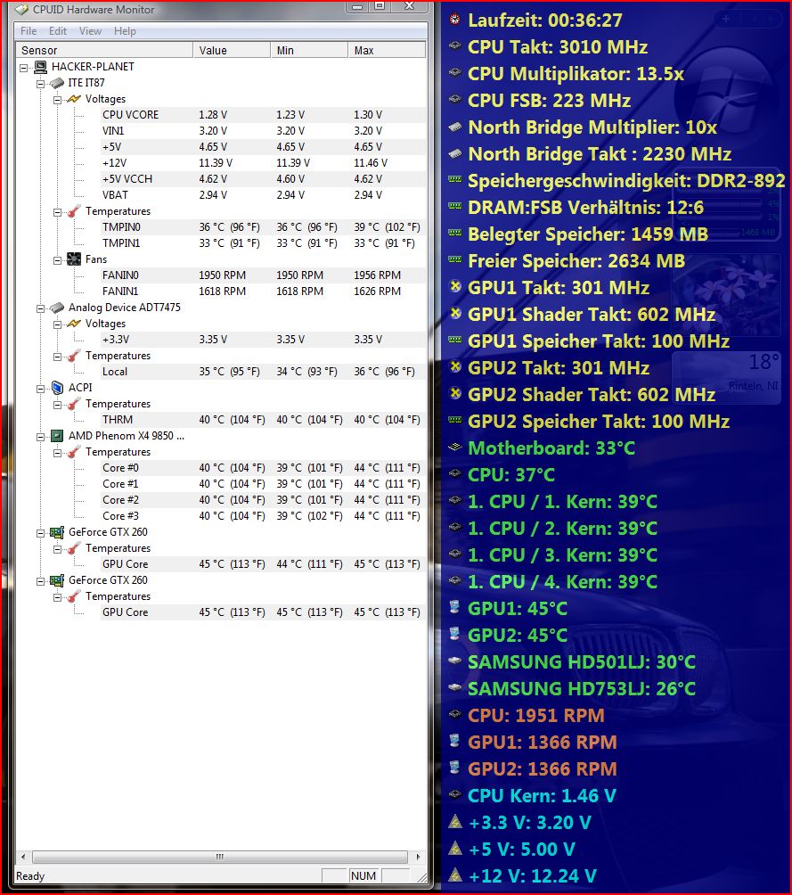Click the Ready status bar text
This screenshot has height=895, width=792.
coord(30,875)
